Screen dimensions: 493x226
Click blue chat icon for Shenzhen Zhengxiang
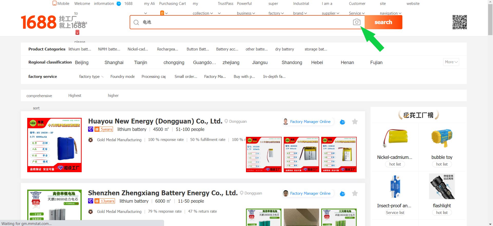click(x=342, y=194)
